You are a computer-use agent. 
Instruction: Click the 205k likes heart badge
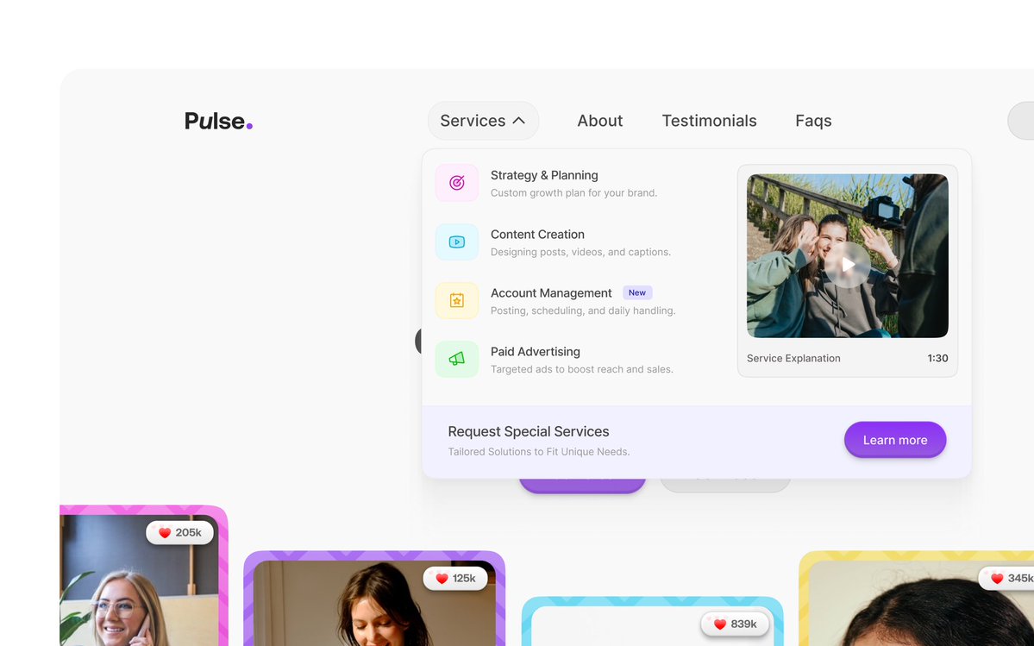click(x=179, y=533)
